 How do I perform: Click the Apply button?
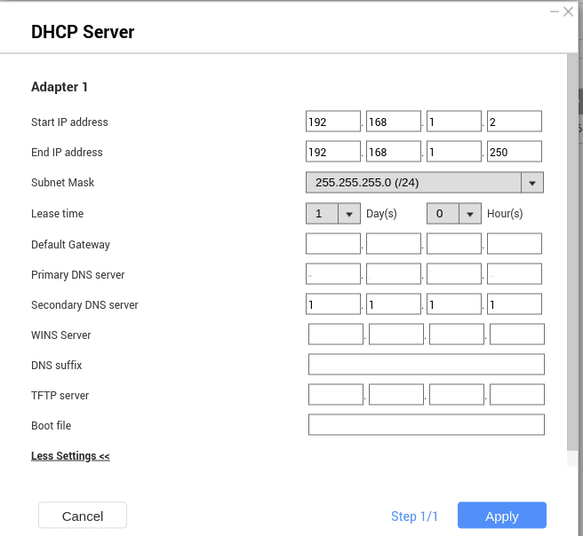tap(501, 516)
